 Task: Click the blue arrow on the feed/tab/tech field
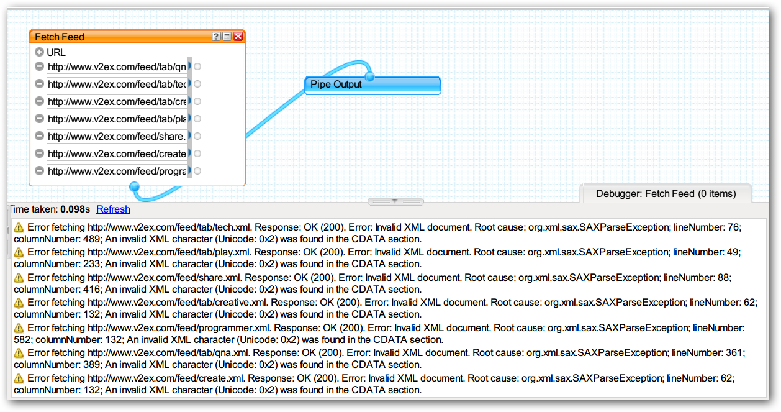[189, 83]
